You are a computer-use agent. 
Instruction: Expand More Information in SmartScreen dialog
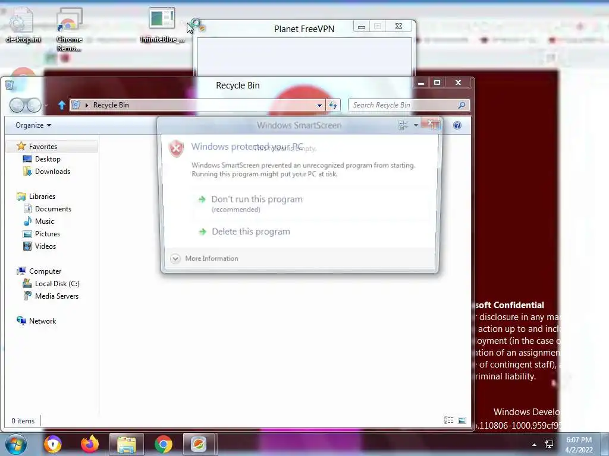coord(205,259)
